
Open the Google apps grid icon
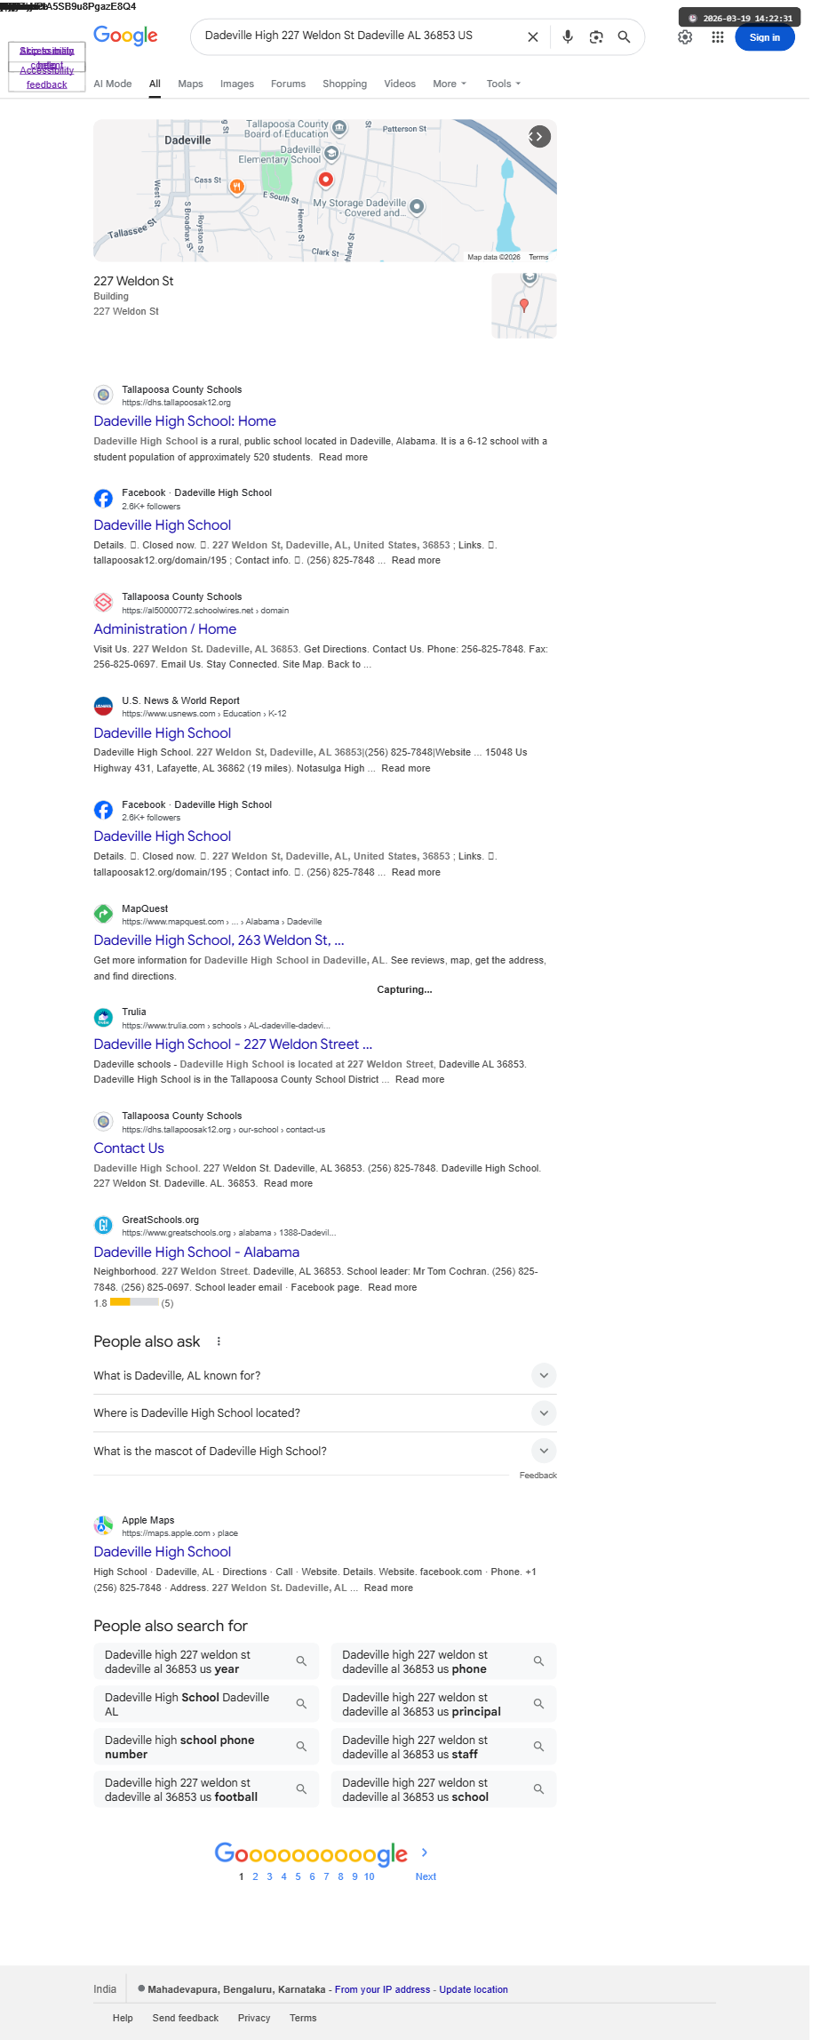tap(718, 37)
